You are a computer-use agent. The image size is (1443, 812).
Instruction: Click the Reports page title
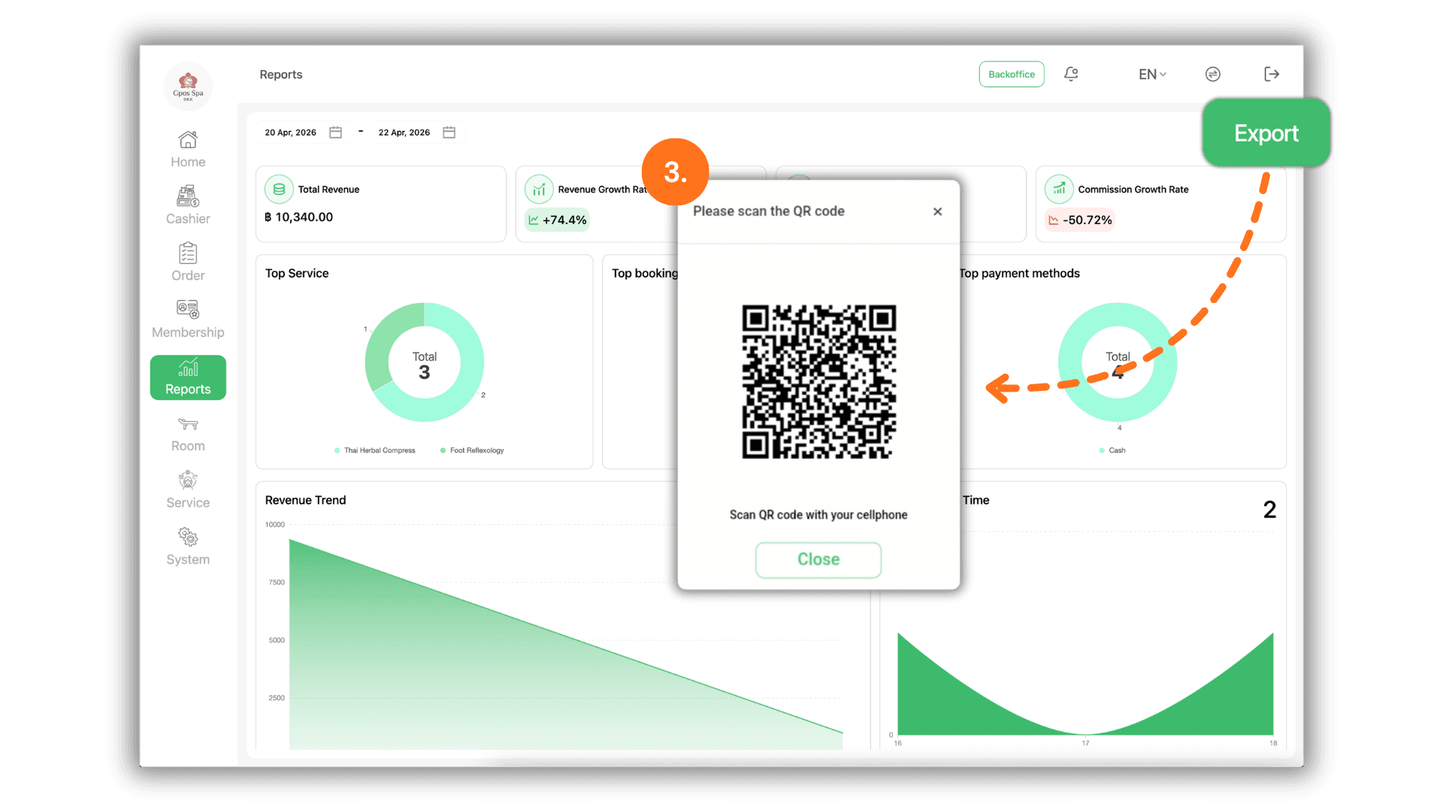281,74
